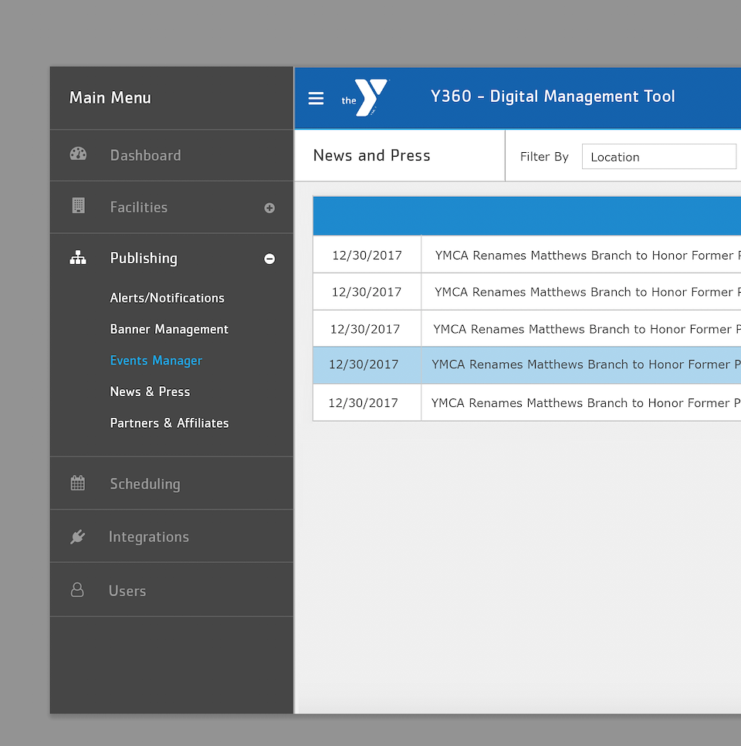
Task: Click the Publishing sitemap icon
Action: coord(78,257)
